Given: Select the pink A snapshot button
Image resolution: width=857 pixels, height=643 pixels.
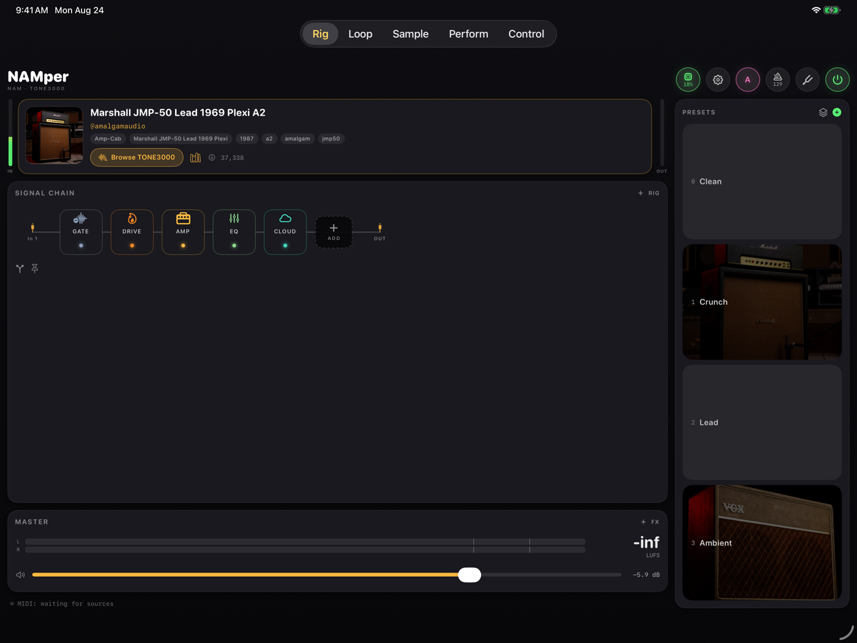Looking at the screenshot, I should (x=747, y=80).
